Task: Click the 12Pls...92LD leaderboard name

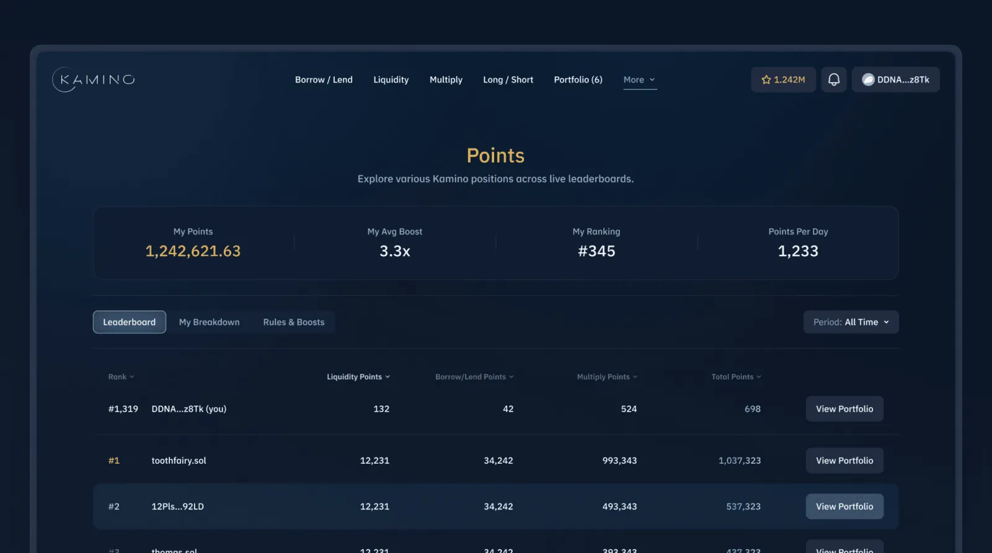Action: tap(177, 507)
